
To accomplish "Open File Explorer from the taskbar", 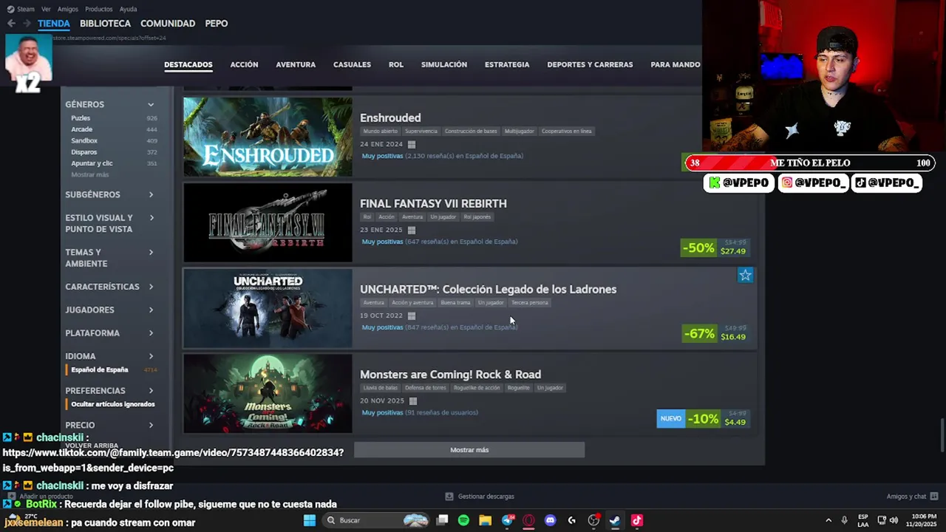I will [x=486, y=520].
